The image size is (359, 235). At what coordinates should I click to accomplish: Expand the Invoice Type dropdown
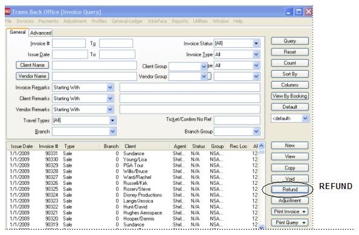point(256,54)
